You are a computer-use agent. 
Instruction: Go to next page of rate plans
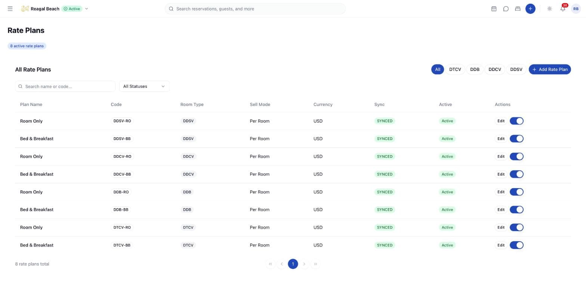pyautogui.click(x=304, y=264)
